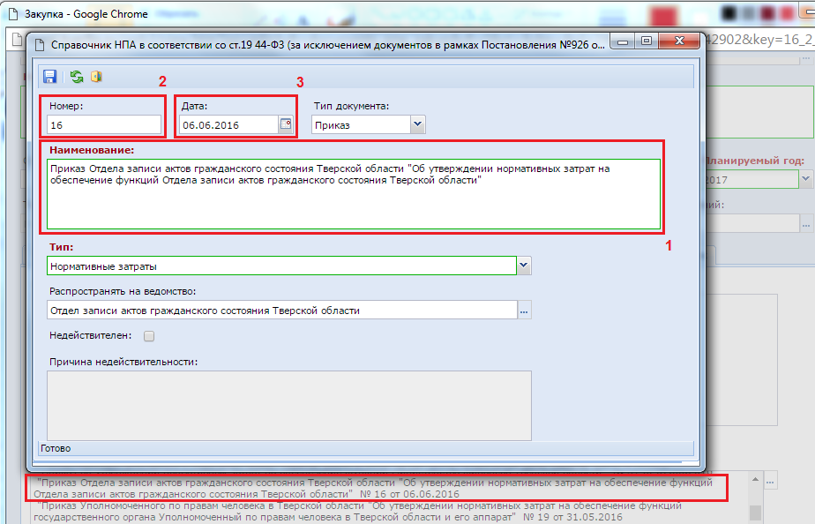The width and height of the screenshot is (815, 524).
Task: Click the Распространять на ведомство input field
Action: coord(280,311)
